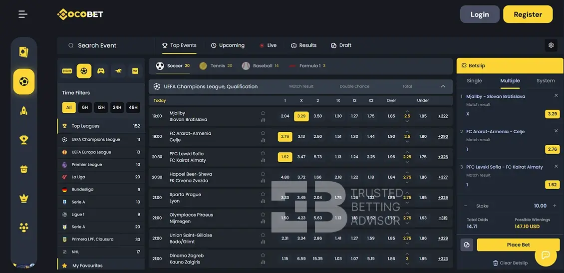The height and width of the screenshot is (273, 564).
Task: Open the gift box sidebar icon
Action: point(24,169)
